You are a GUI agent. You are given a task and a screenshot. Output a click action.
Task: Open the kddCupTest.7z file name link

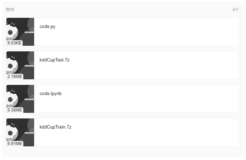54,60
